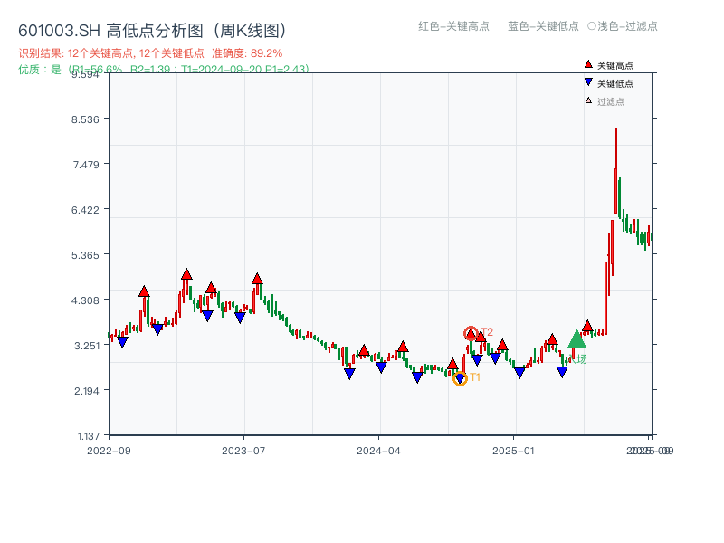Click the red T2 text label
Image resolution: width=724 pixels, height=543 pixels.
click(487, 331)
